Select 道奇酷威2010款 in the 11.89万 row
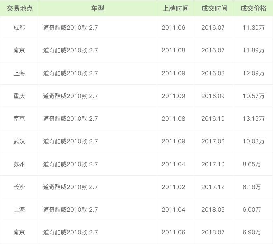This screenshot has width=273, height=244. 65,50
